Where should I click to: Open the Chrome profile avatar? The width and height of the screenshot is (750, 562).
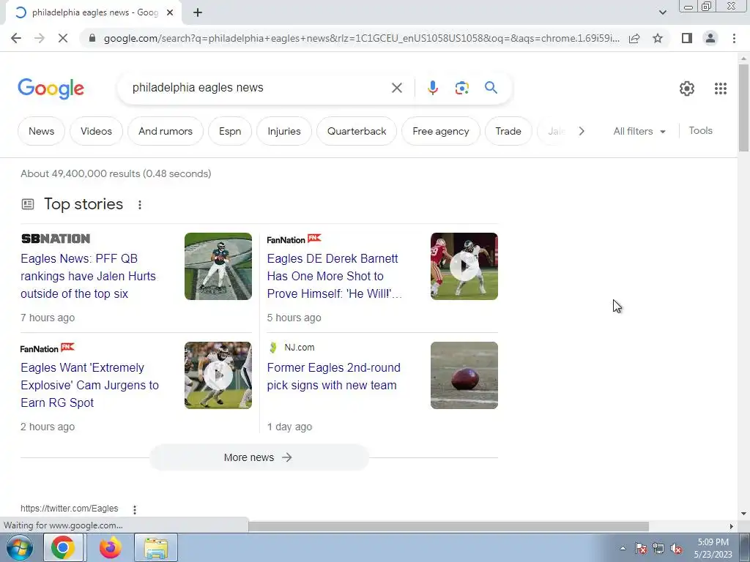click(710, 38)
